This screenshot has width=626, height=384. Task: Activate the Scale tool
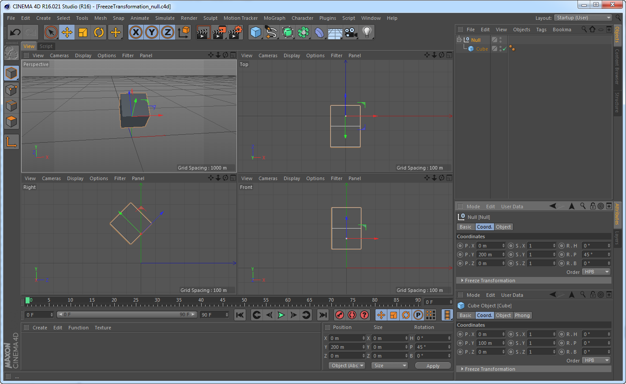(83, 32)
